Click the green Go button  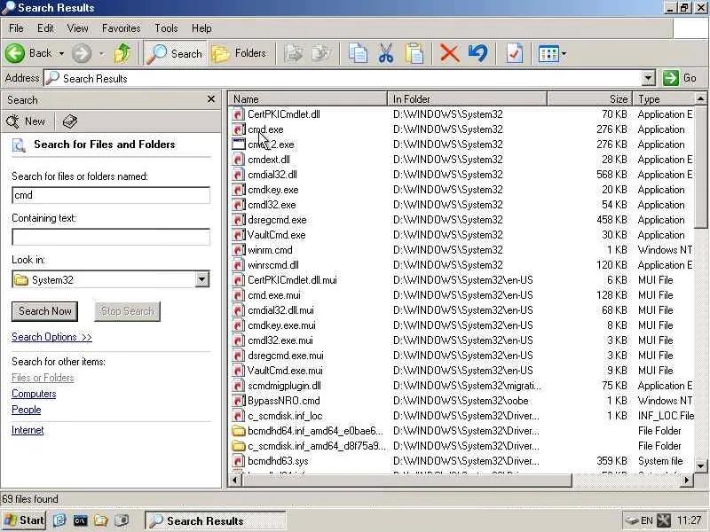(x=680, y=78)
